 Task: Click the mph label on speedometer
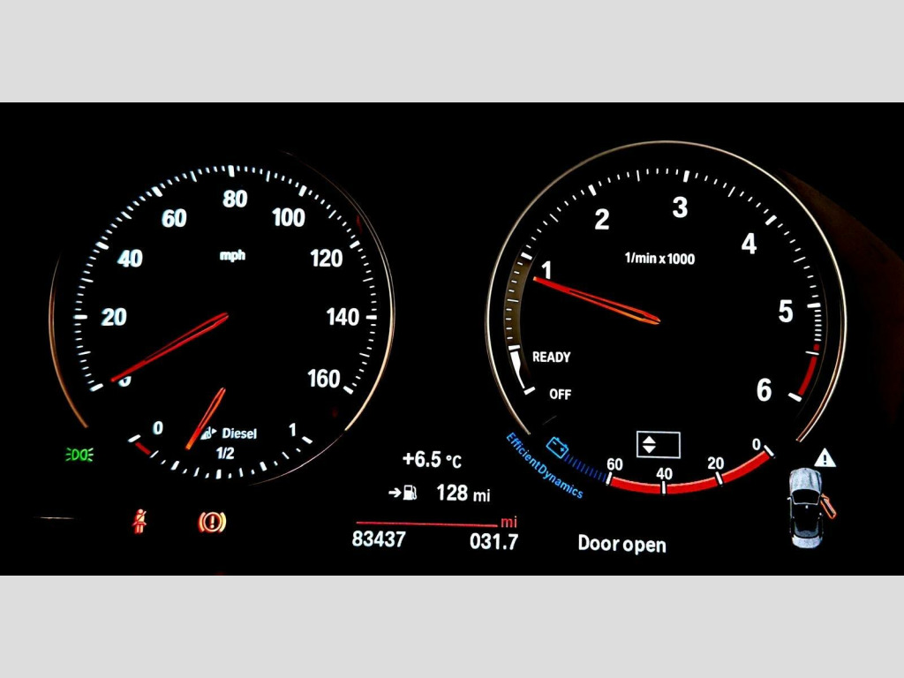pos(233,256)
